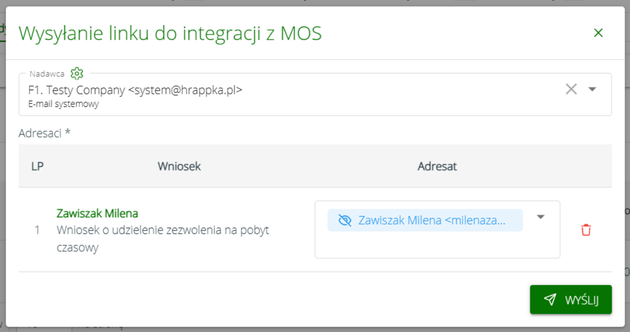Click the Nadawca sender field text
Screen dimensions: 630x332
[x=135, y=90]
